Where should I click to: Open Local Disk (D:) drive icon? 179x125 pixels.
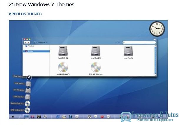(x=96, y=51)
